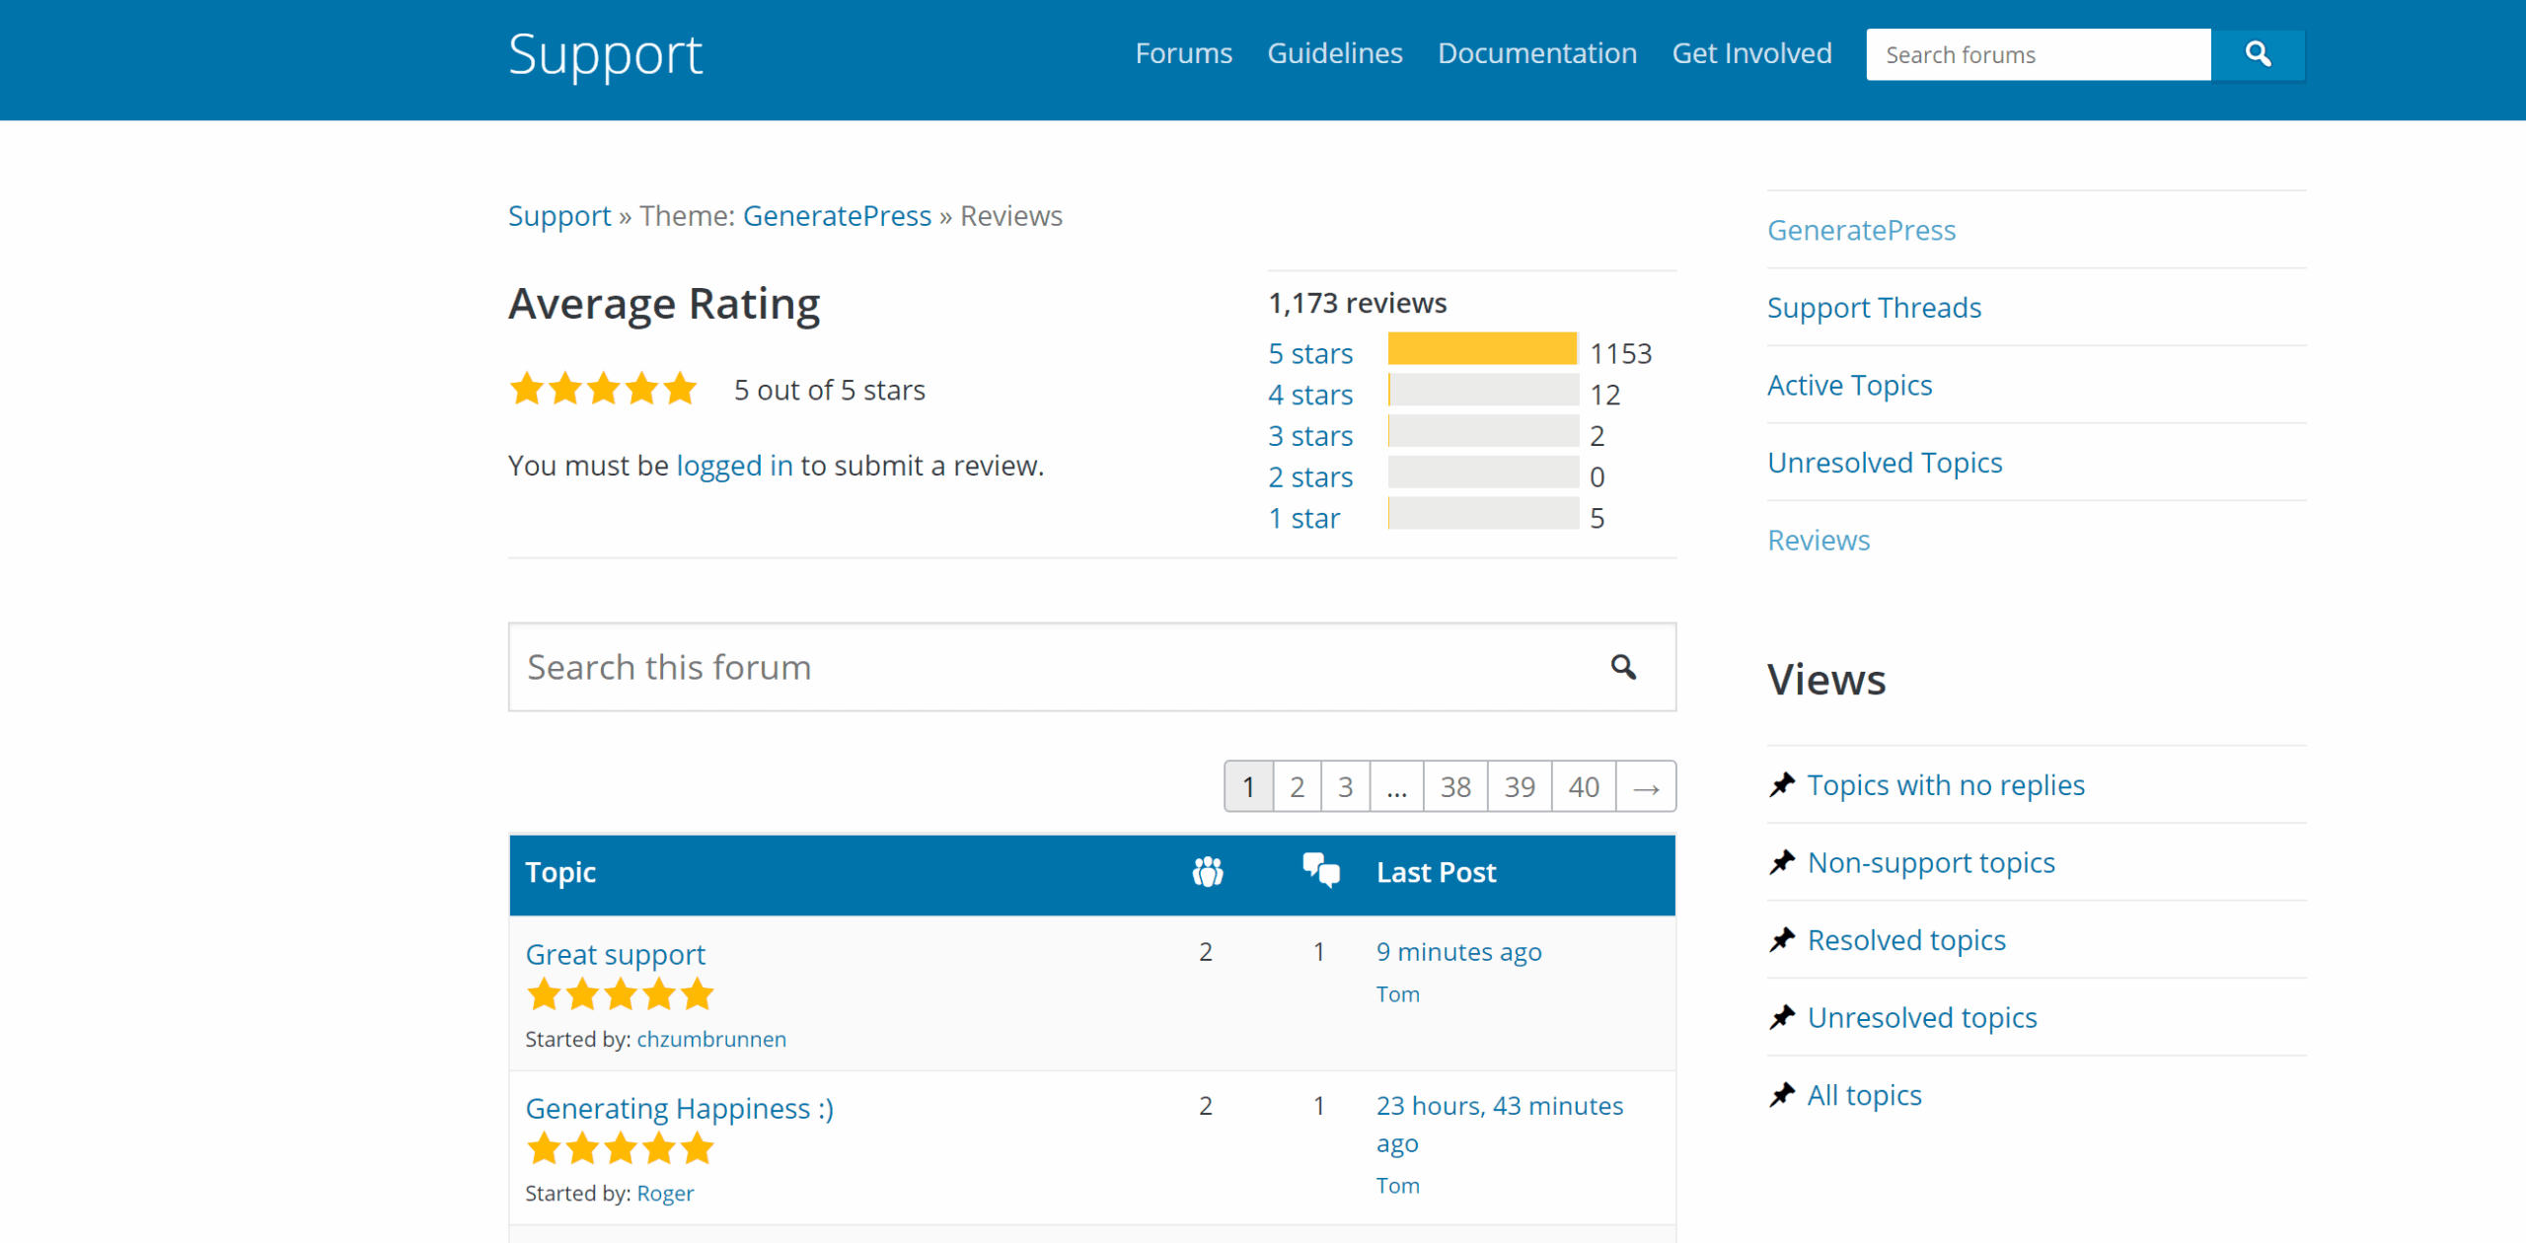Open the Generating Happiness :) topic
The height and width of the screenshot is (1243, 2526).
click(679, 1109)
